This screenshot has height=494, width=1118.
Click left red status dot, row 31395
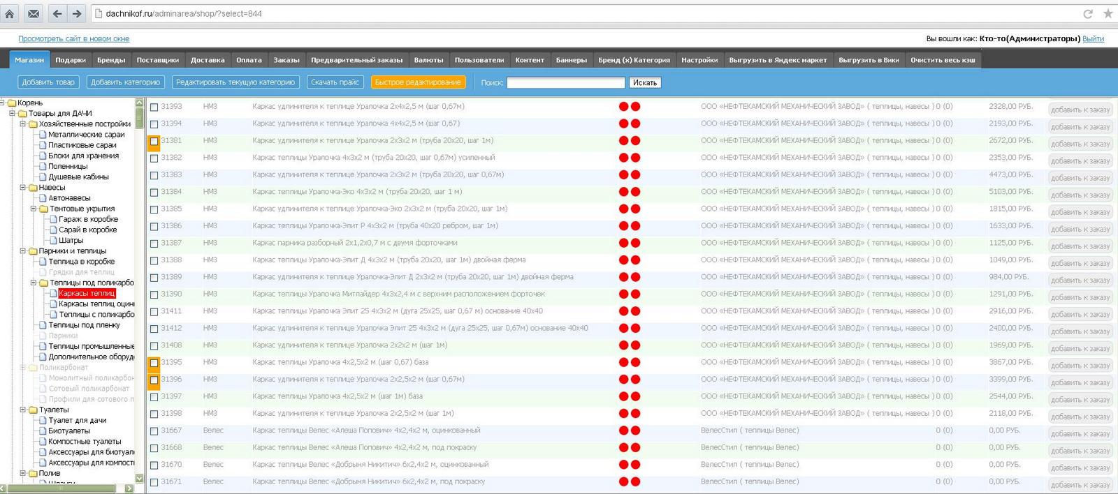click(x=623, y=362)
